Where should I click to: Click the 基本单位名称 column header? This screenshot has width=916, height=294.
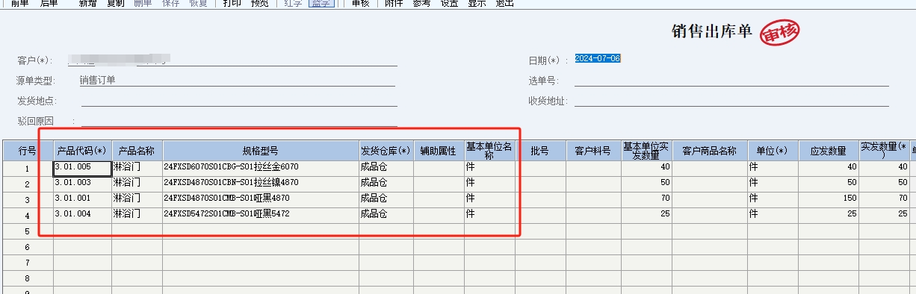click(x=489, y=151)
